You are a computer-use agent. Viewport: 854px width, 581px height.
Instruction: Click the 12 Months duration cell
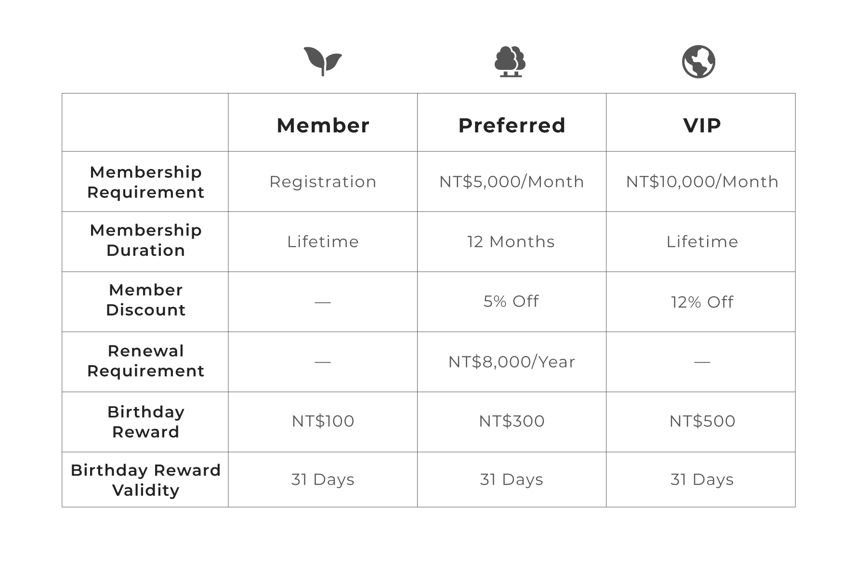coord(511,241)
